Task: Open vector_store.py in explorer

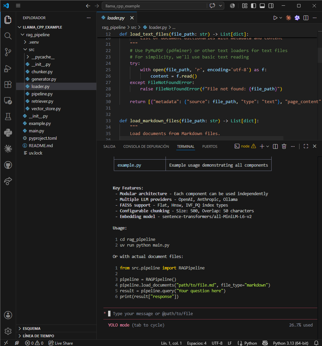Action: pyautogui.click(x=46, y=109)
